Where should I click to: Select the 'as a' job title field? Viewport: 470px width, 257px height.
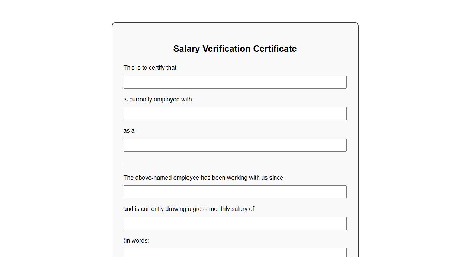(235, 145)
